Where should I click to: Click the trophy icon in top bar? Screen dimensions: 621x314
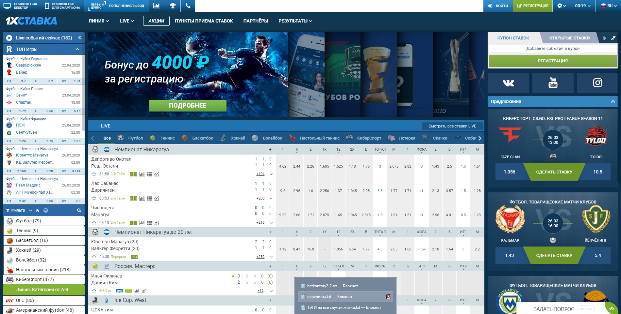point(173,6)
